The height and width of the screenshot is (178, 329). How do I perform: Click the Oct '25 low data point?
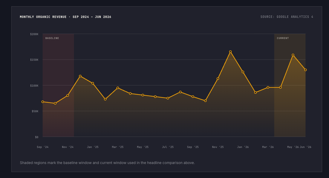[205, 101]
